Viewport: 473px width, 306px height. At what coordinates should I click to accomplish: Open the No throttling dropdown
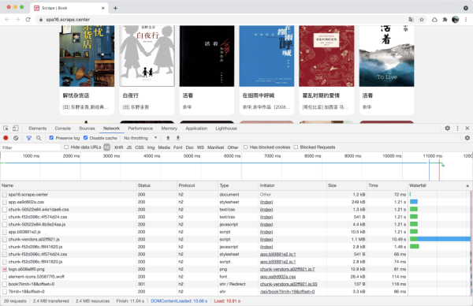[x=140, y=138]
